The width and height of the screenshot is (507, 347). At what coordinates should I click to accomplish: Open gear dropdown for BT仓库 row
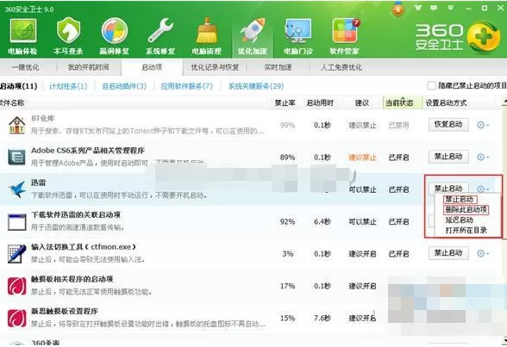pos(483,125)
